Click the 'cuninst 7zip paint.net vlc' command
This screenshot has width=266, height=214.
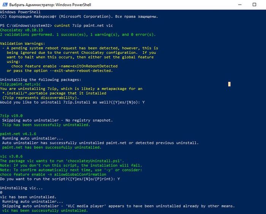coord(84,25)
